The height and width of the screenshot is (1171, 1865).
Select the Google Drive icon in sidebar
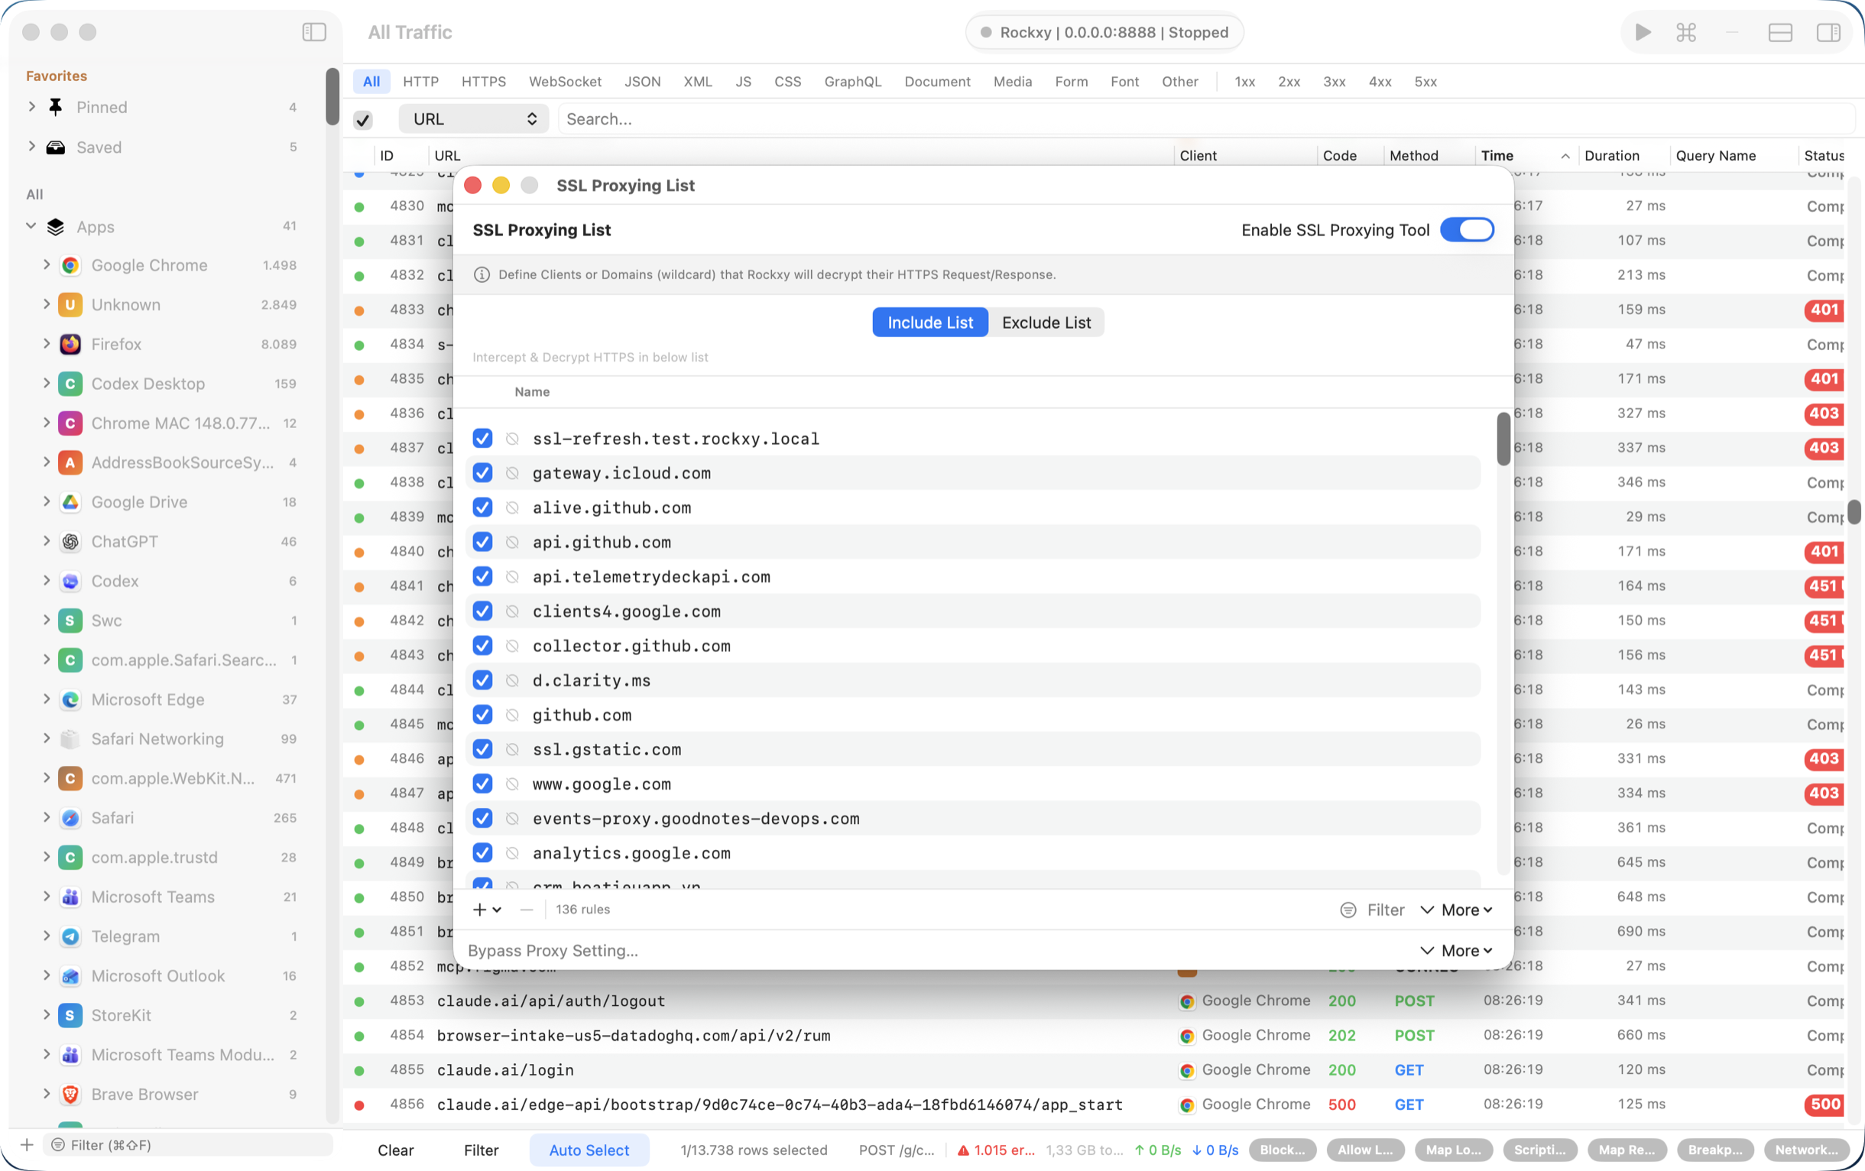click(x=70, y=503)
